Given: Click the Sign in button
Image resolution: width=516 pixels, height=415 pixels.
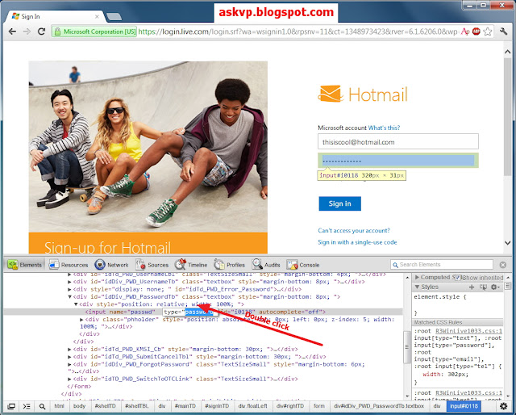Looking at the screenshot, I should 340,203.
